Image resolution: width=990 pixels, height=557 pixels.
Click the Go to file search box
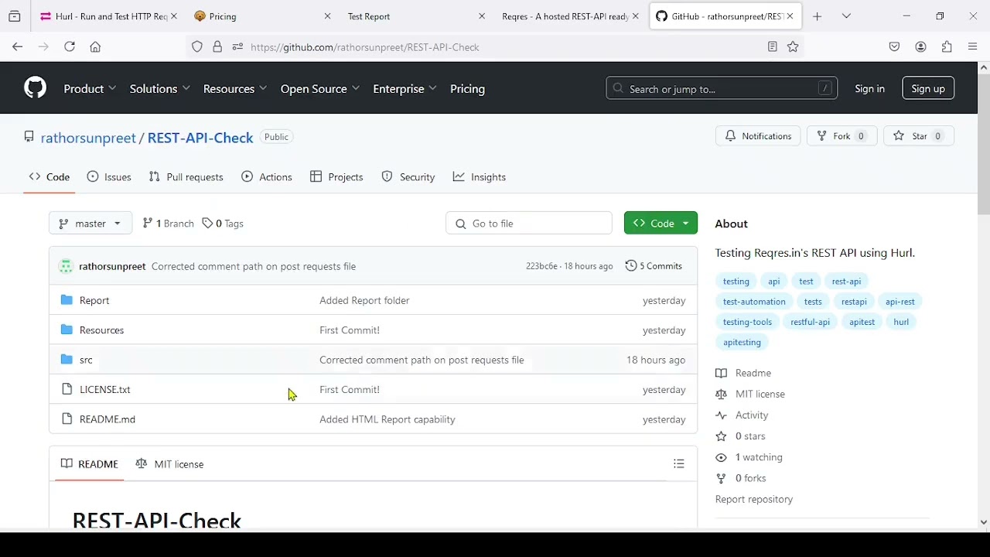click(x=529, y=224)
